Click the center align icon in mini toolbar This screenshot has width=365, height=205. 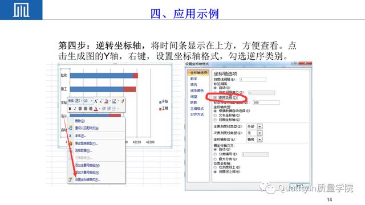coord(86,109)
